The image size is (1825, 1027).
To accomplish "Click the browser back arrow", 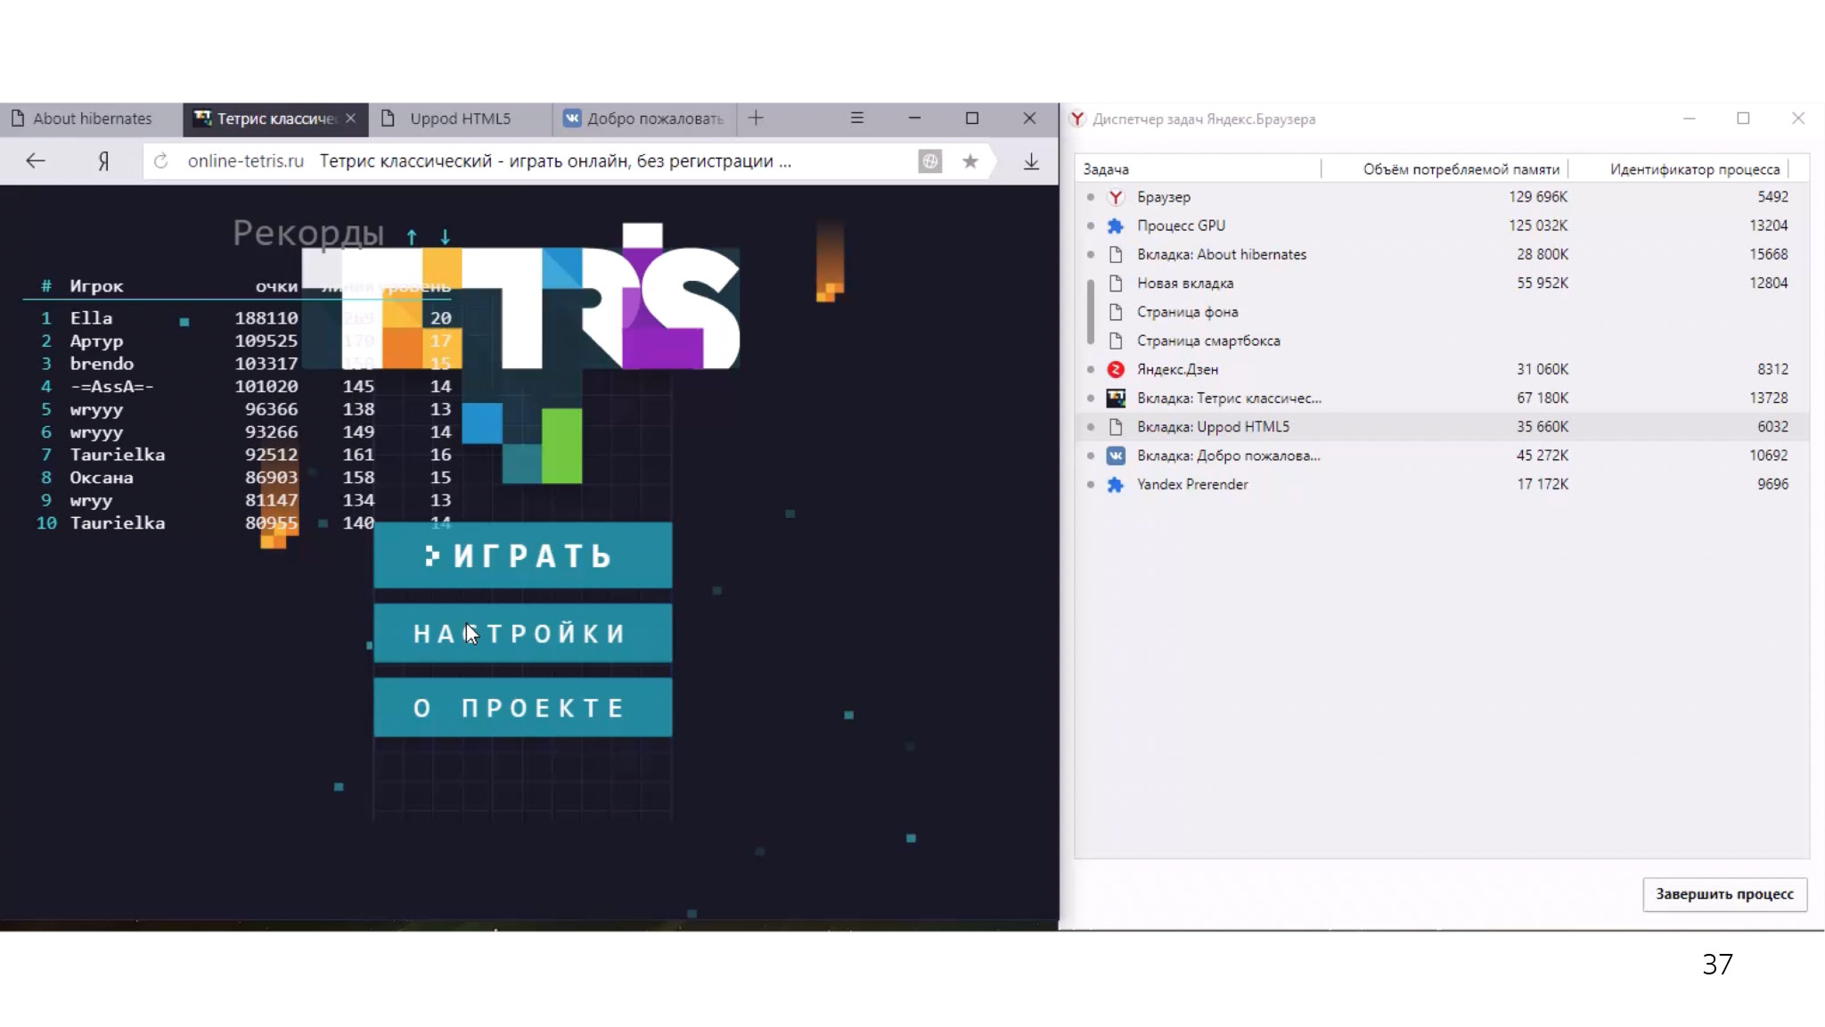I will point(36,161).
